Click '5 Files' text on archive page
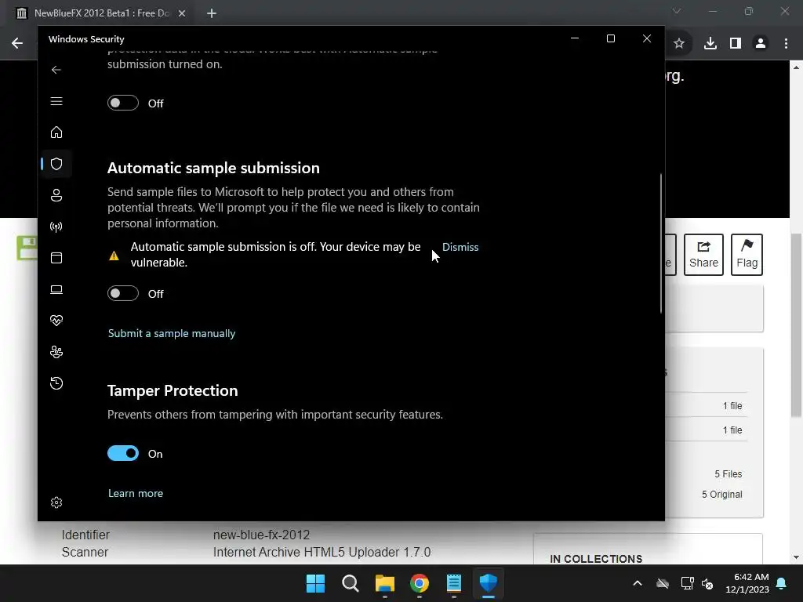803x602 pixels. (x=729, y=474)
